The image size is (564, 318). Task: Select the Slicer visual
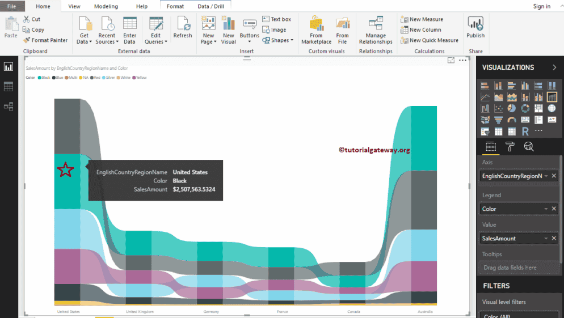[485, 132]
